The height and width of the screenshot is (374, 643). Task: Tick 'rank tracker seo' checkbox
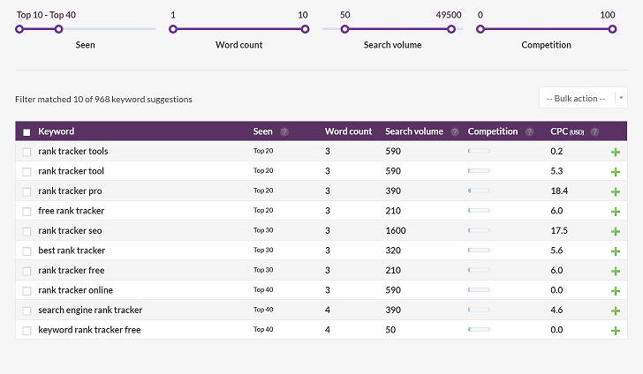[26, 231]
